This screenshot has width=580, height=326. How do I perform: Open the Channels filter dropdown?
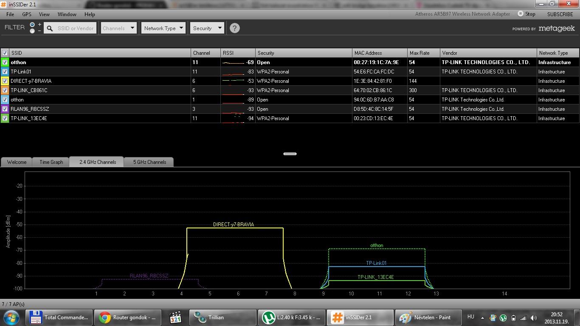point(118,28)
